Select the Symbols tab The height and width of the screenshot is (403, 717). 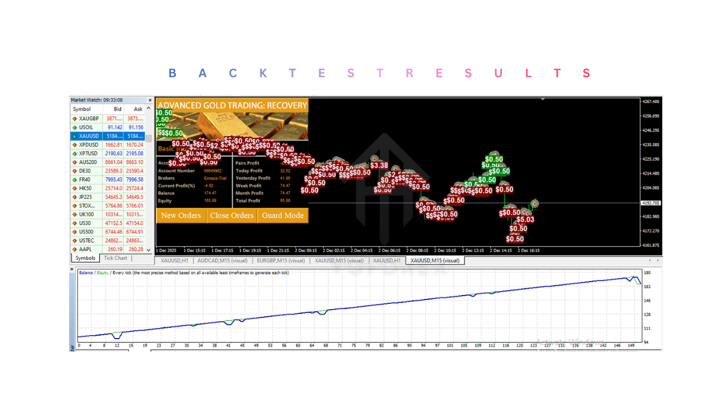point(85,258)
